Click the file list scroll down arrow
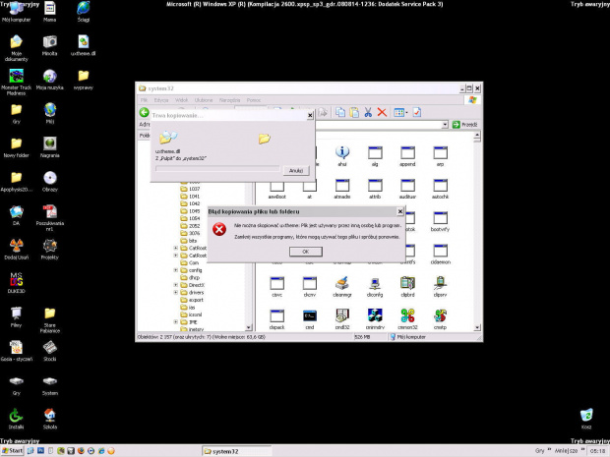 (477, 327)
